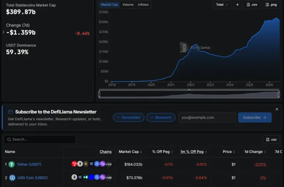284x187 pixels.
Task: Toggle the Research subscription option
Action: (x=161, y=117)
